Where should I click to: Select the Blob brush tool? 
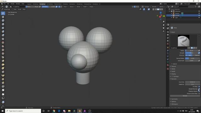click(3, 35)
